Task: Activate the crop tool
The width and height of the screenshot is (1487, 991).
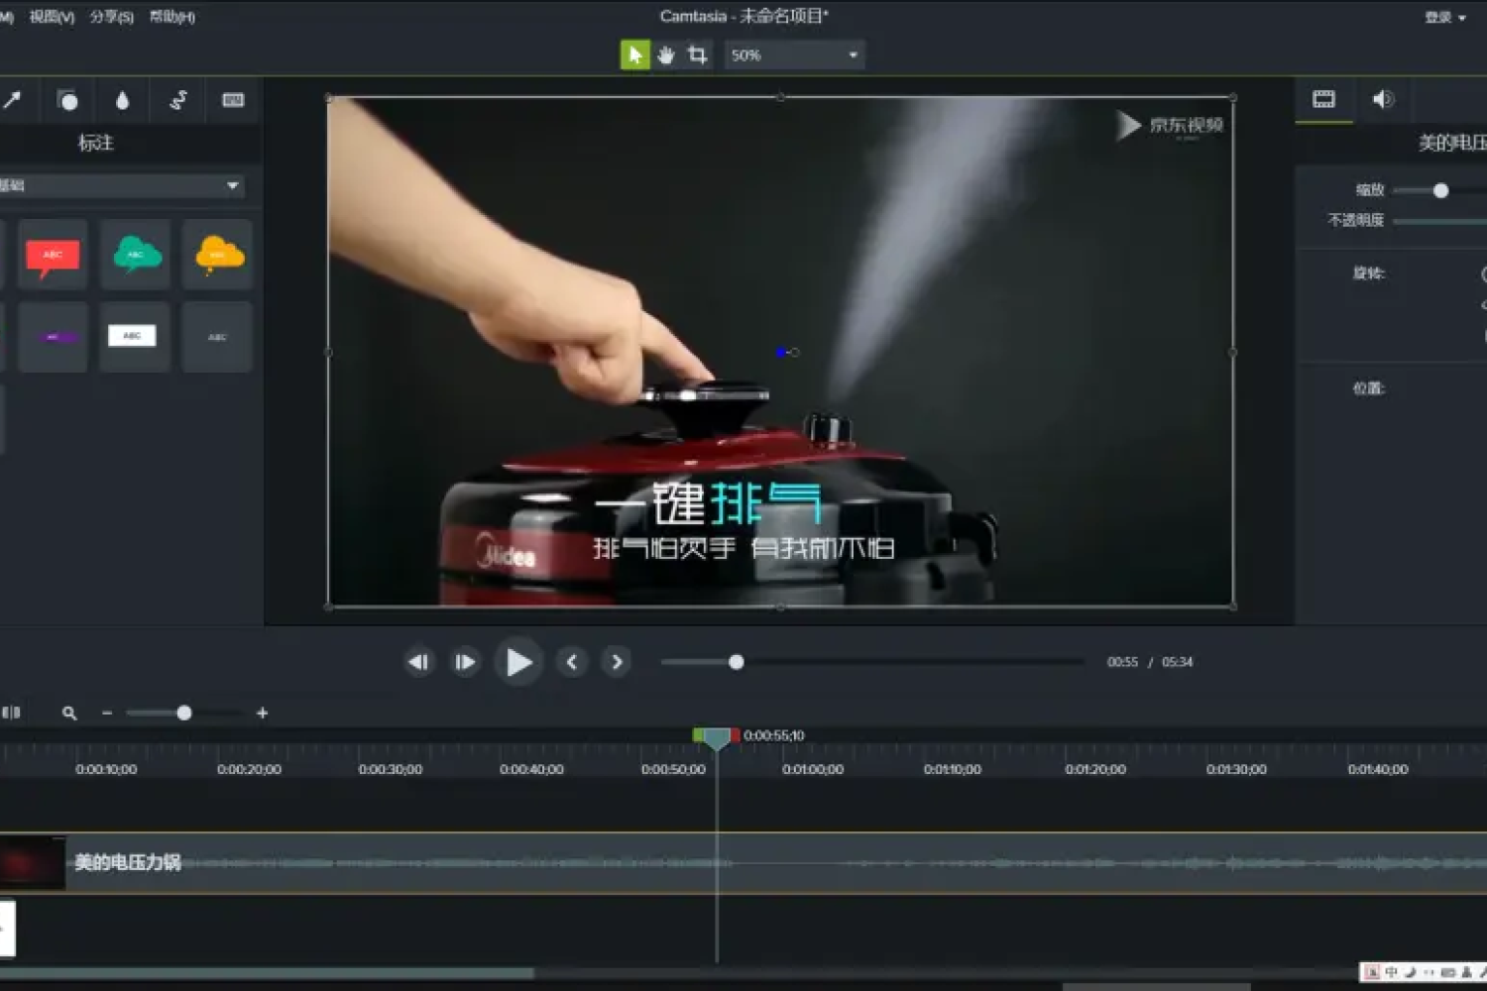Action: pyautogui.click(x=698, y=55)
